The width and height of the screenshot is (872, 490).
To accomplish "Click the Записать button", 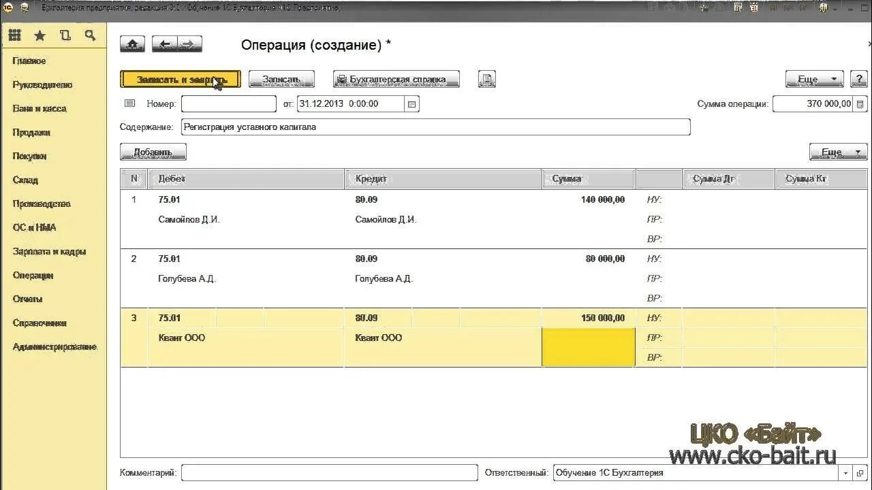I will click(281, 79).
